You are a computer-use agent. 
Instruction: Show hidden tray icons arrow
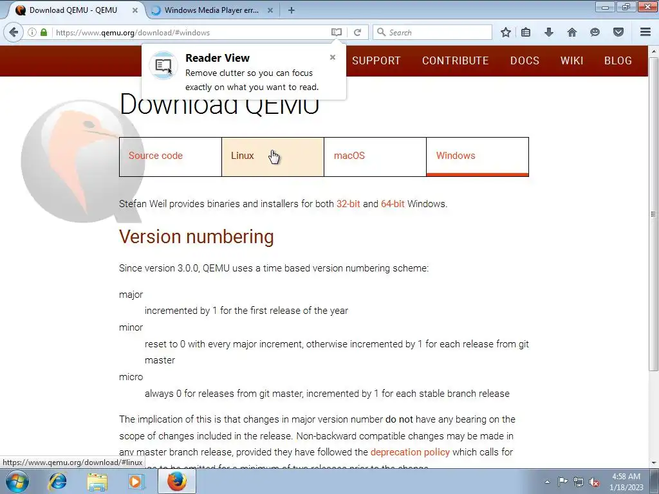(x=547, y=482)
